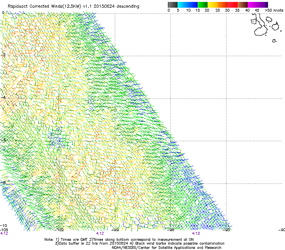The height and width of the screenshot is (250, 285).
Task: Click the '3)Data buffer is 22 hrs' footnote line
Action: 139,243
